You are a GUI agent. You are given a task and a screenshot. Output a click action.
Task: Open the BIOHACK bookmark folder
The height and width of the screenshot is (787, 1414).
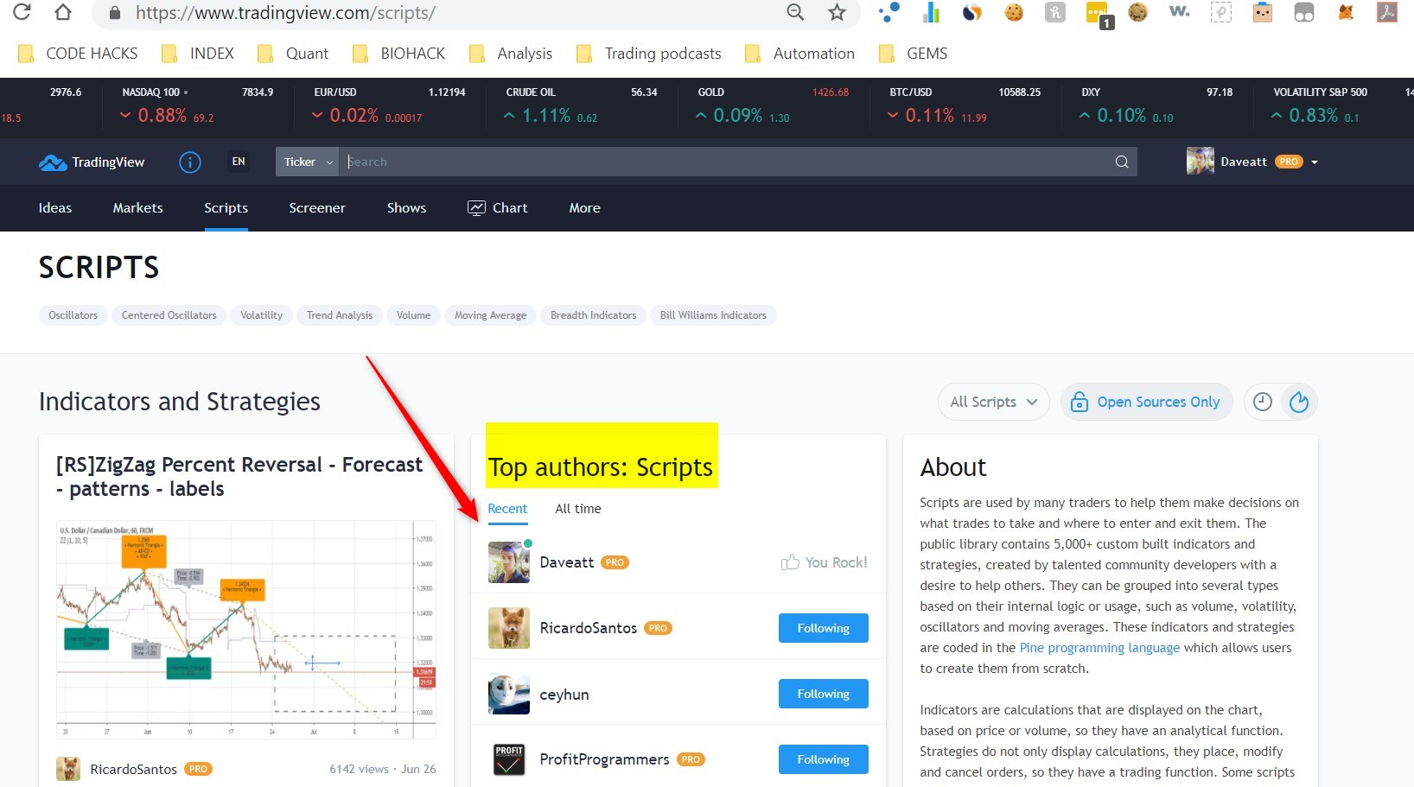pos(398,54)
